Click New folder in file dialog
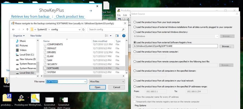The image size is (243, 109). point(36,36)
